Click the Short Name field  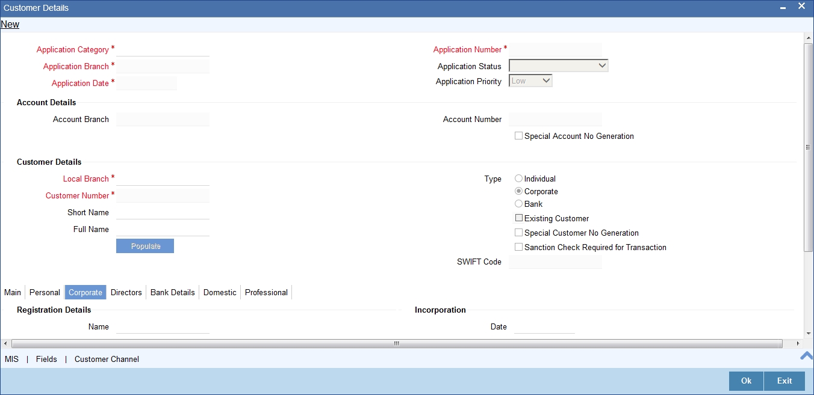click(x=163, y=212)
